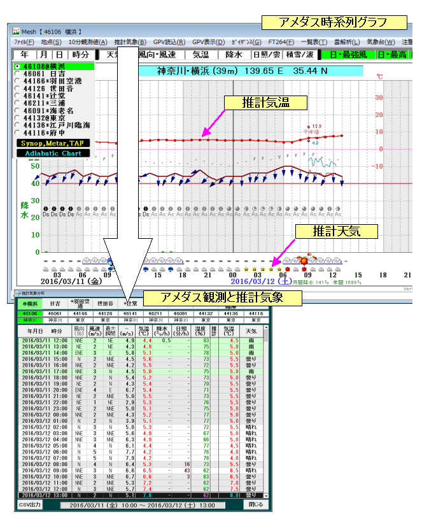Open the FT264(F) menu

tap(281, 42)
